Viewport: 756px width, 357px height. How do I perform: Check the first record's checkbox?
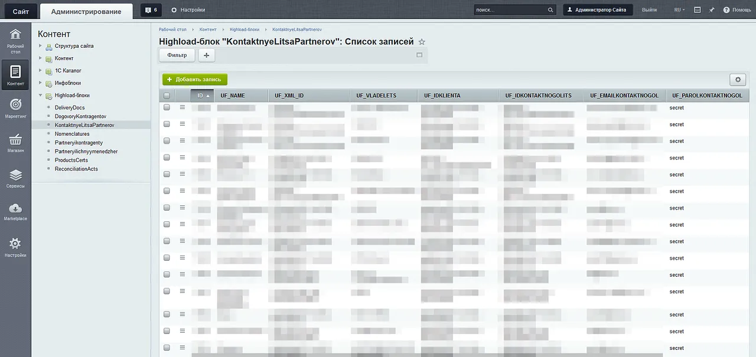(x=167, y=107)
